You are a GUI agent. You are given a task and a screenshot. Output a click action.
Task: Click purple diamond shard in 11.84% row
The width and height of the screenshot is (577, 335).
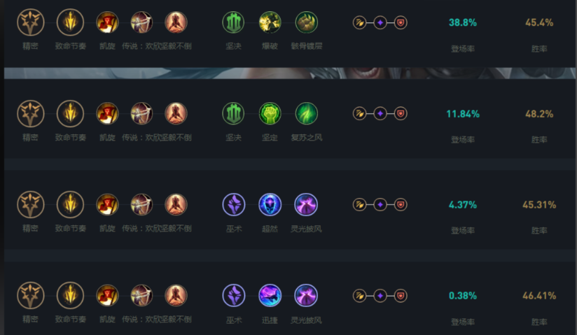pyautogui.click(x=380, y=113)
